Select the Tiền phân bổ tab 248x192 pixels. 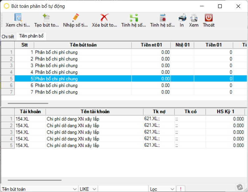click(32, 36)
